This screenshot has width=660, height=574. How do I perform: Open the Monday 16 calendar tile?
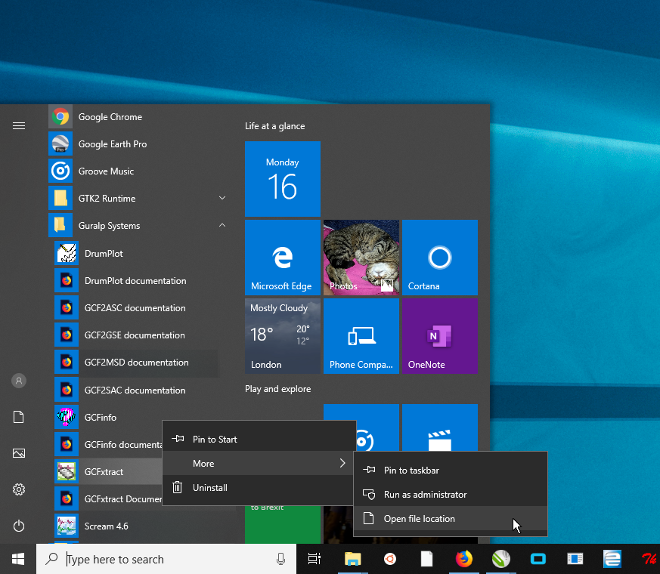point(283,179)
